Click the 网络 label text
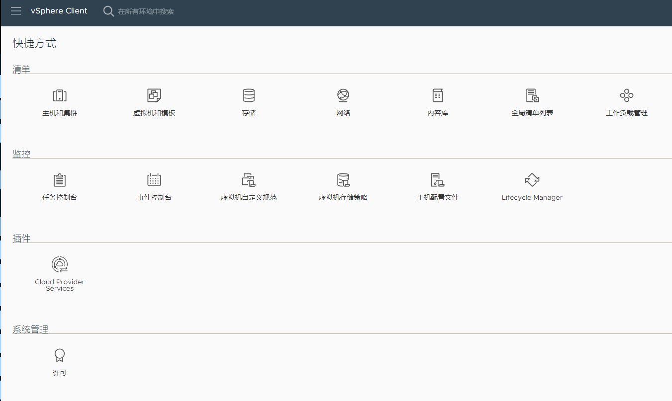The image size is (672, 401). pyautogui.click(x=343, y=113)
